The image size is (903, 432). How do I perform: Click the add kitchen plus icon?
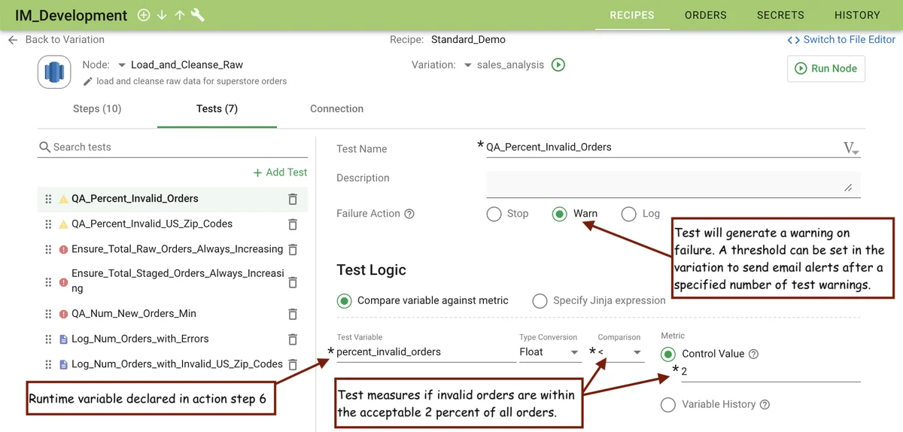point(144,15)
